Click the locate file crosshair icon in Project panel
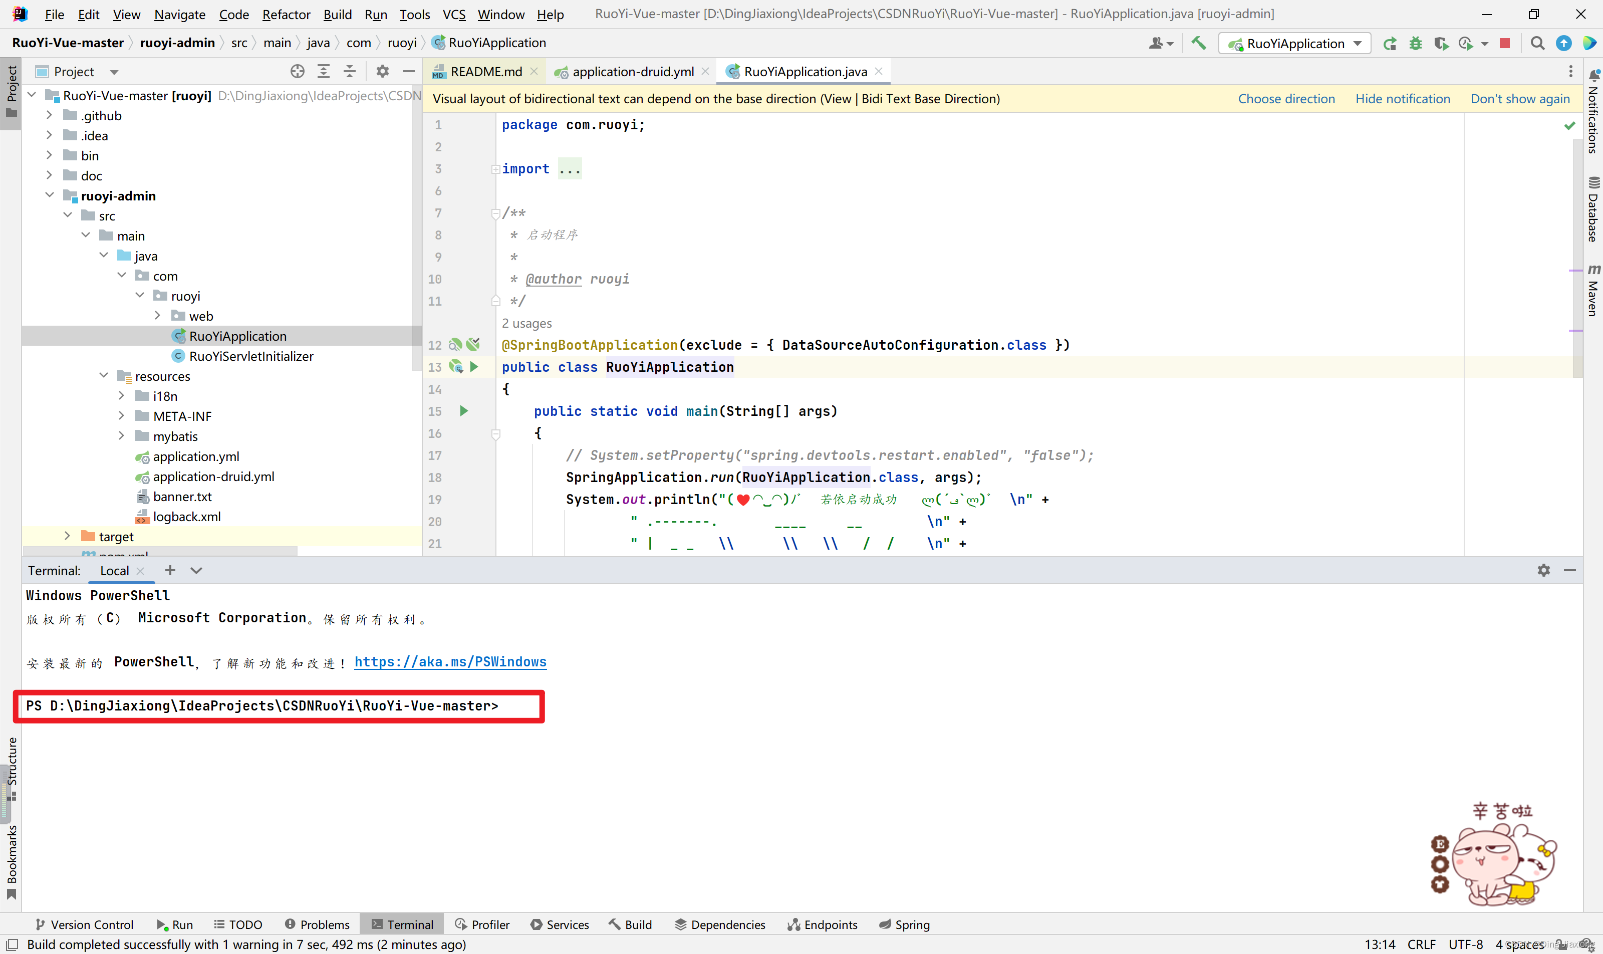 coord(297,71)
